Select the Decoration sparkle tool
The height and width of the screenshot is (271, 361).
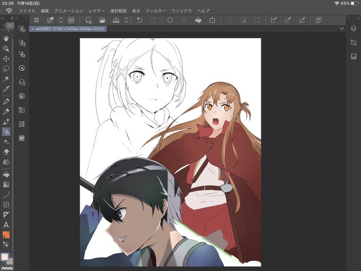pyautogui.click(x=6, y=142)
